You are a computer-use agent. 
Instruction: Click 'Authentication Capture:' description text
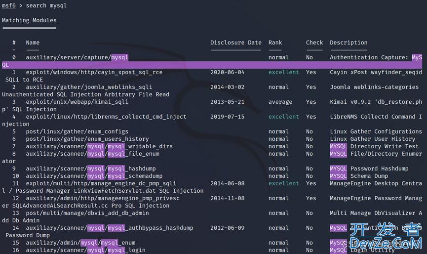coord(369,57)
